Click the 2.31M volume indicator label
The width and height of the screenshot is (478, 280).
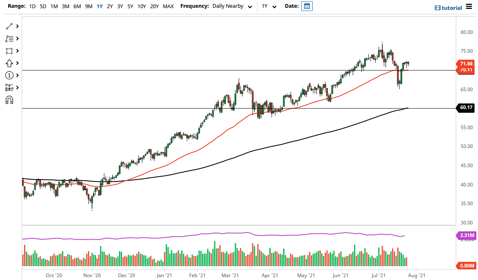pyautogui.click(x=466, y=235)
